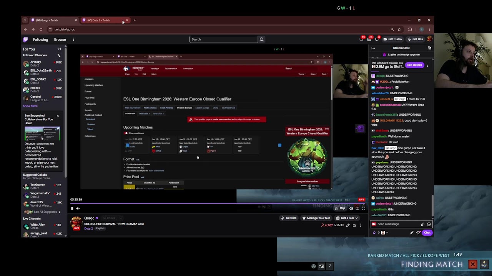Screen dimensions: 492x276
Task: Open the ramzes channel in sidebar
Action: tap(42, 89)
